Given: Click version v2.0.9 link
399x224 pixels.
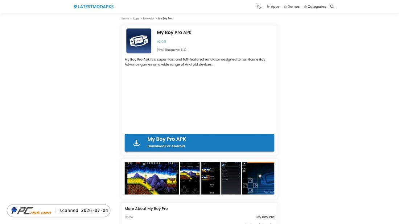Looking at the screenshot, I should point(161,41).
